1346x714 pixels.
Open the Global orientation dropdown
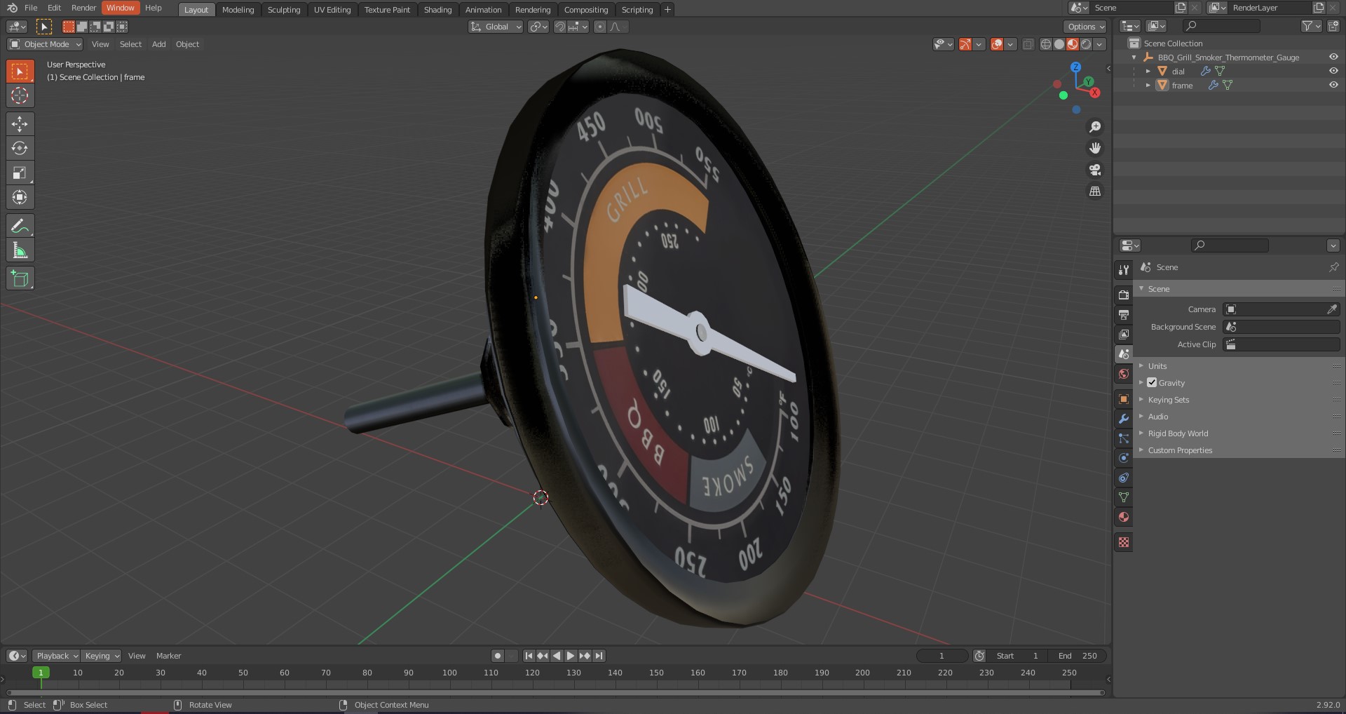(x=496, y=27)
